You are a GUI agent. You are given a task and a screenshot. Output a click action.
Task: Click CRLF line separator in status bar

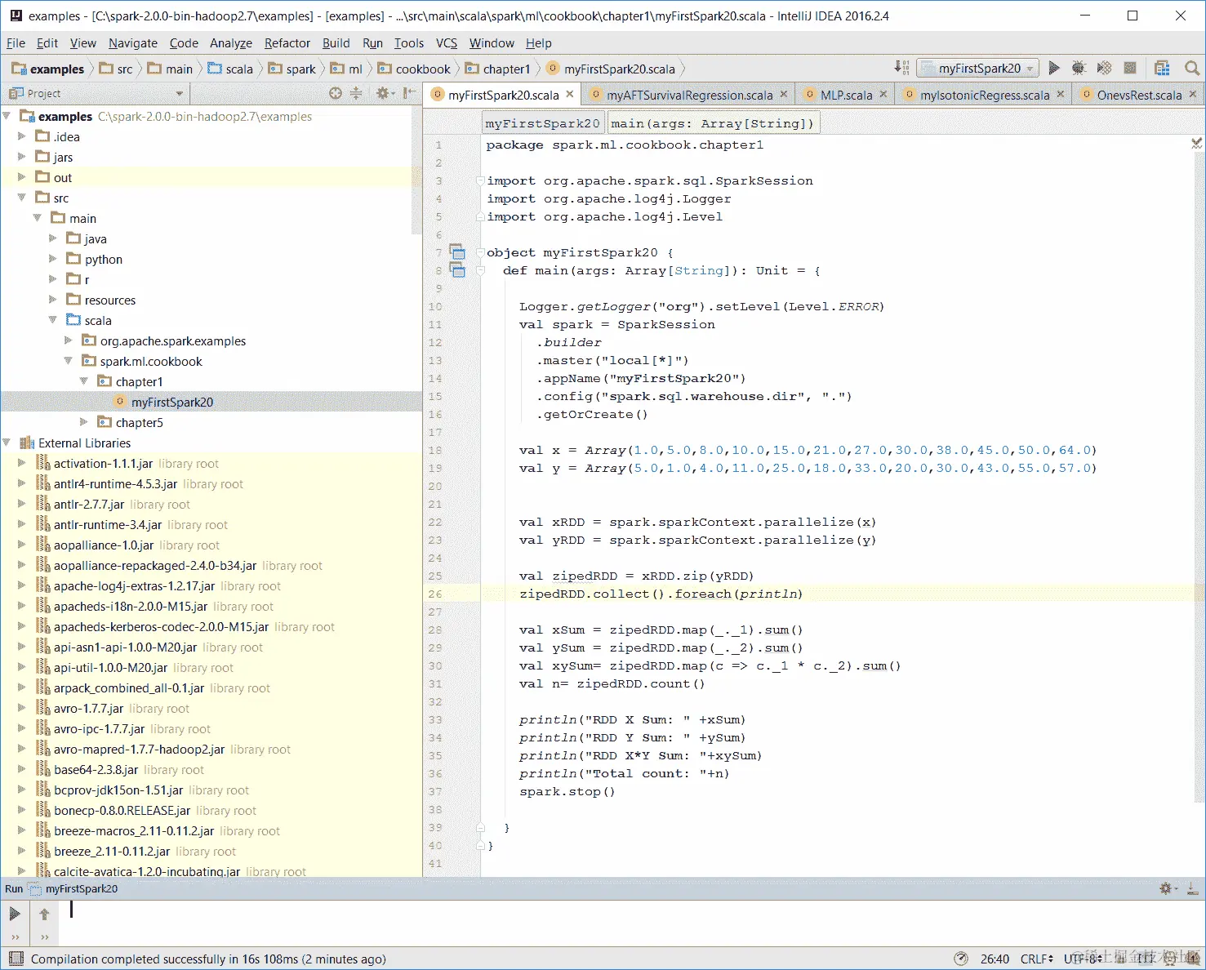click(x=1036, y=959)
